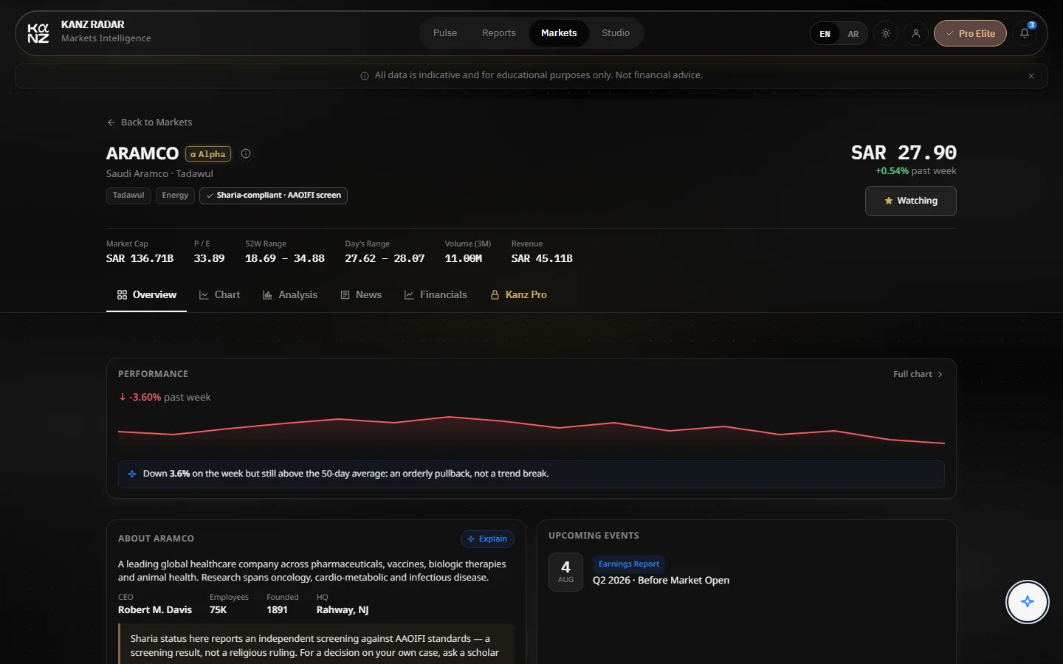Click the P/E value 33.89
The height and width of the screenshot is (664, 1063).
(209, 258)
